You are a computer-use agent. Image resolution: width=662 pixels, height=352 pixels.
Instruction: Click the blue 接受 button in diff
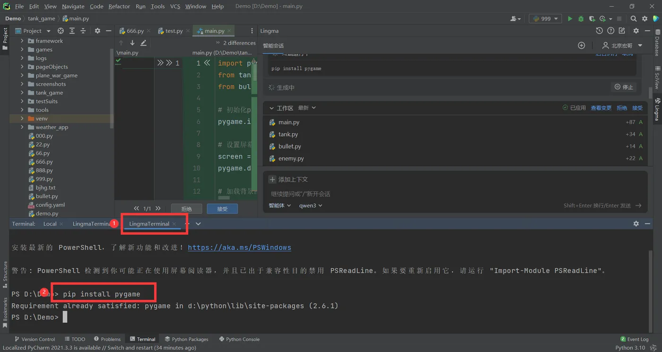click(222, 209)
